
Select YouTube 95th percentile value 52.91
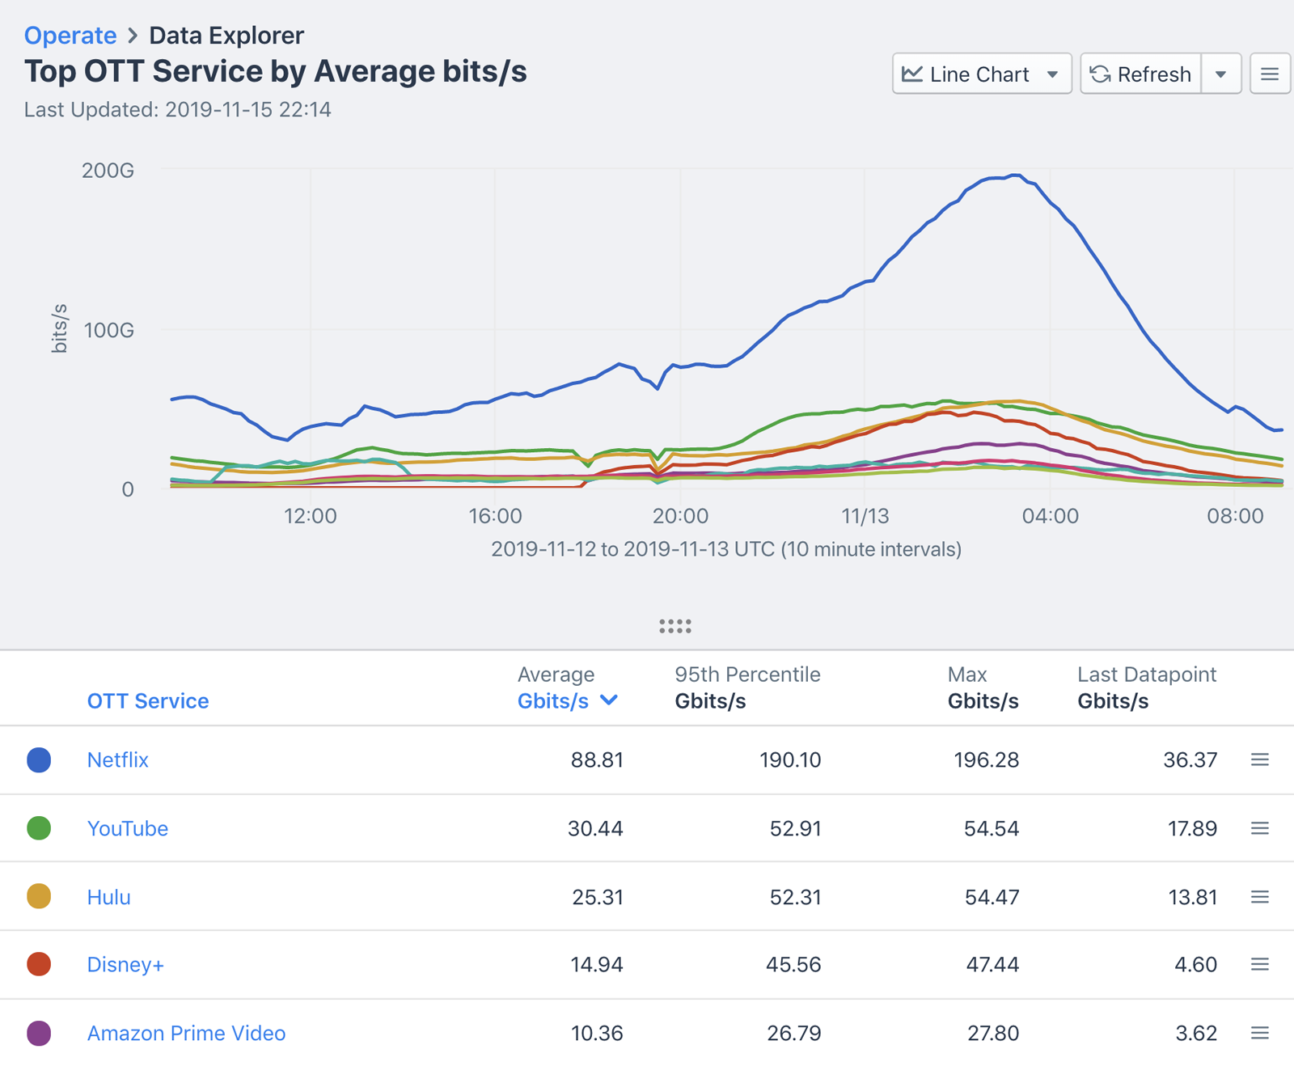click(795, 828)
